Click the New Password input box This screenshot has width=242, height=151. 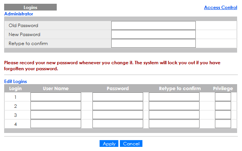153,35
